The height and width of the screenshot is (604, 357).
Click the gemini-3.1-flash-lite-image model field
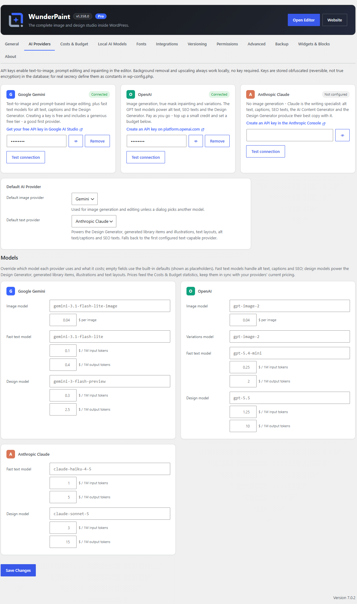pyautogui.click(x=110, y=306)
